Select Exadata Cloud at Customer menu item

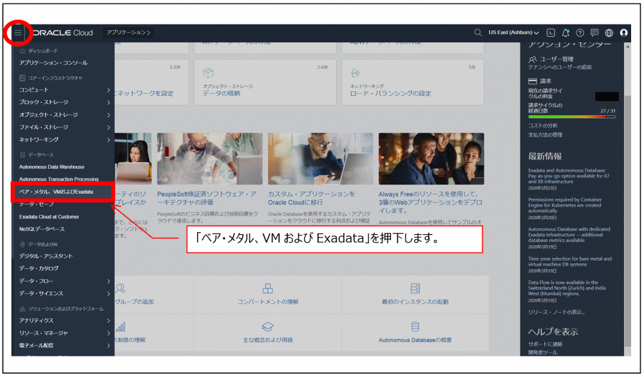(x=49, y=217)
